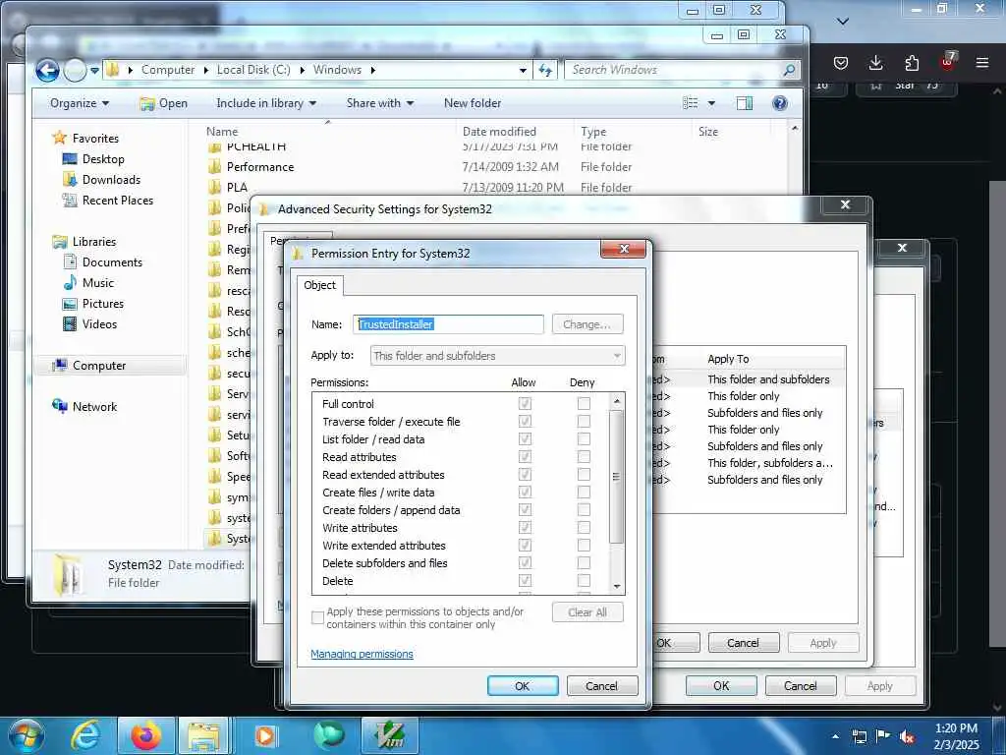Click Open in Explorer toolbar
The height and width of the screenshot is (755, 1006).
(164, 103)
